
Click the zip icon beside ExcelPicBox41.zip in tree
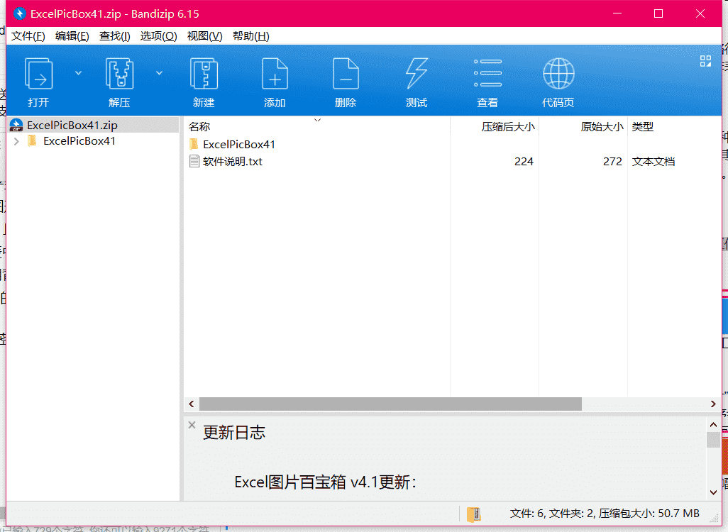click(x=16, y=126)
